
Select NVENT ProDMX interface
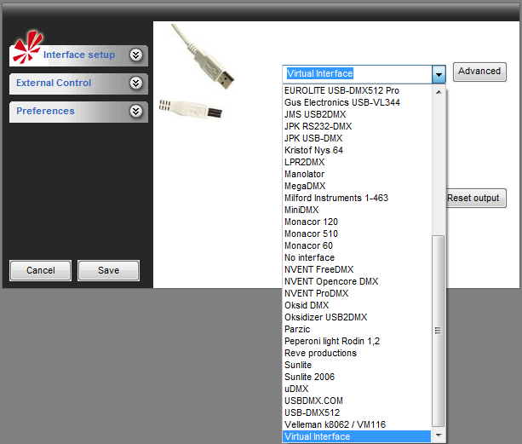tap(357, 293)
